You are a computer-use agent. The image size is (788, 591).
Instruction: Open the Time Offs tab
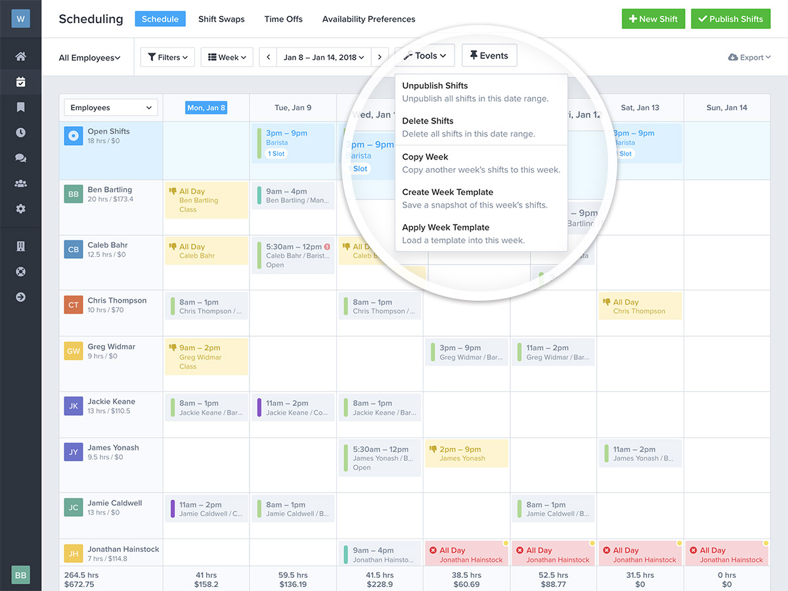[x=284, y=19]
